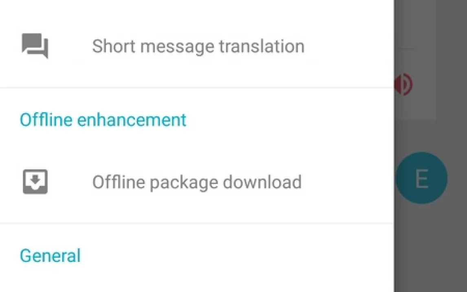Click the General section header
This screenshot has height=292, width=467.
(x=50, y=256)
